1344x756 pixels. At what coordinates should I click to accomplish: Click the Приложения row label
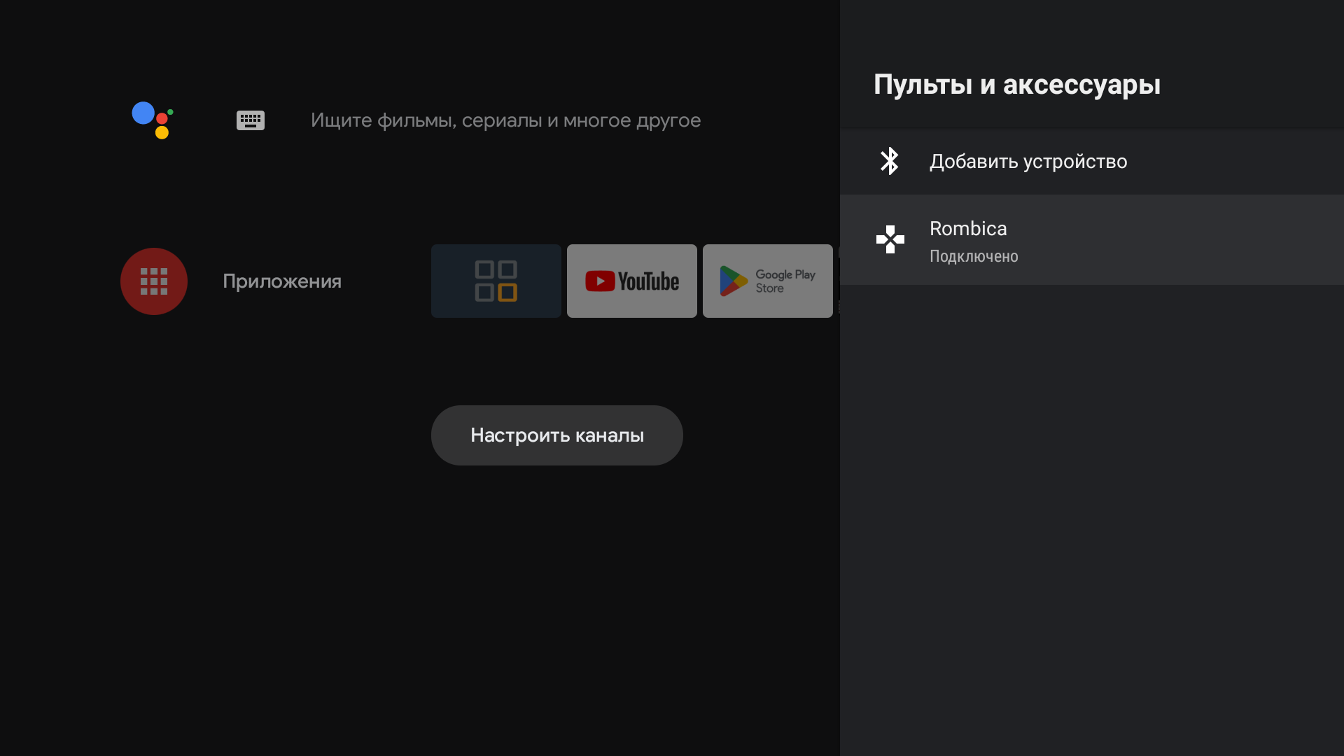[x=282, y=281]
